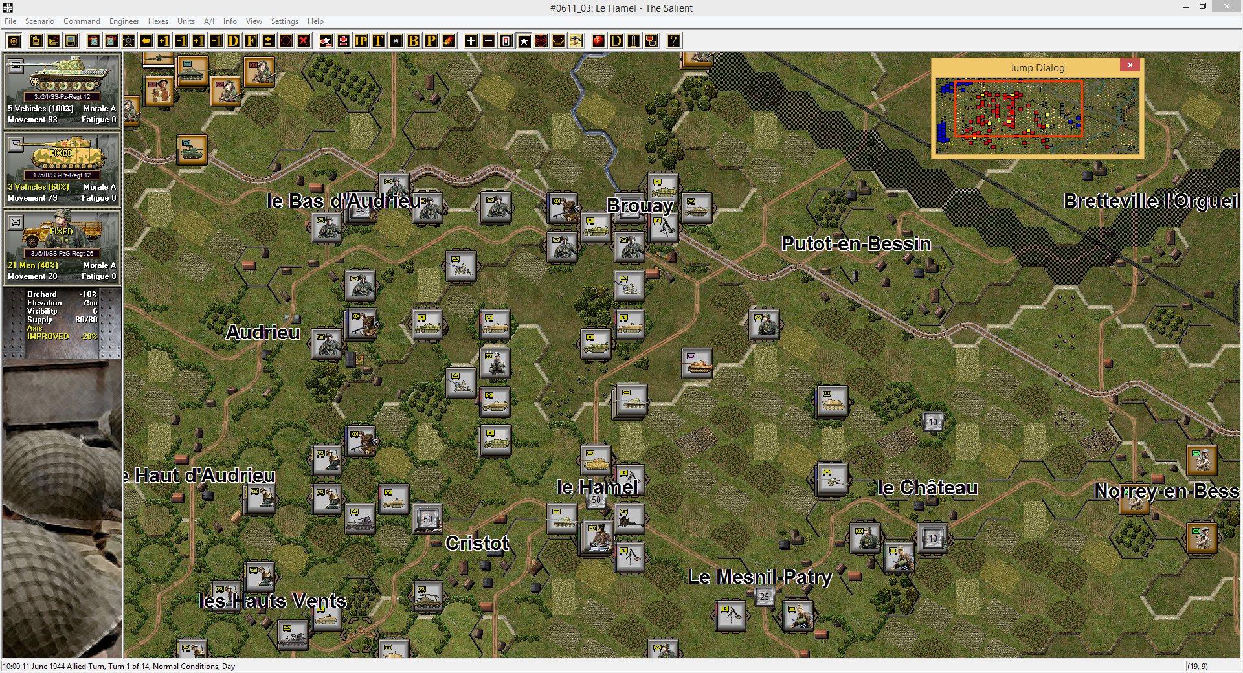This screenshot has width=1243, height=673.
Task: Click the flame explosion toolbar icon
Action: (448, 41)
